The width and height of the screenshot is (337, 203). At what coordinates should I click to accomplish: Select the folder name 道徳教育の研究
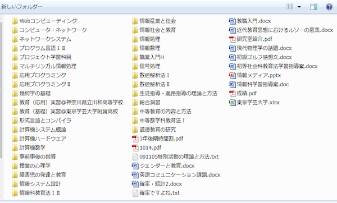(x=157, y=130)
